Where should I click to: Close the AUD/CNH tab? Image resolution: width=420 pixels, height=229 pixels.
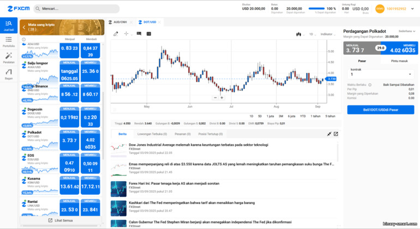[131, 22]
